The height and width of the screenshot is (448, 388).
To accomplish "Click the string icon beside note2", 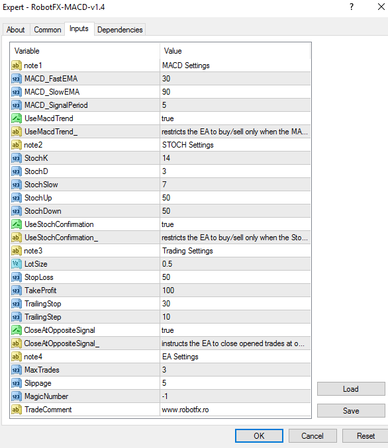I will click(x=17, y=145).
